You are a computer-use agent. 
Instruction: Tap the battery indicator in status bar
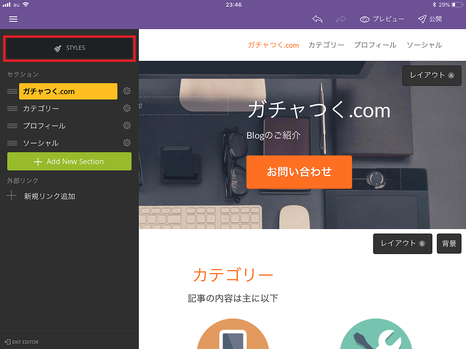[457, 5]
